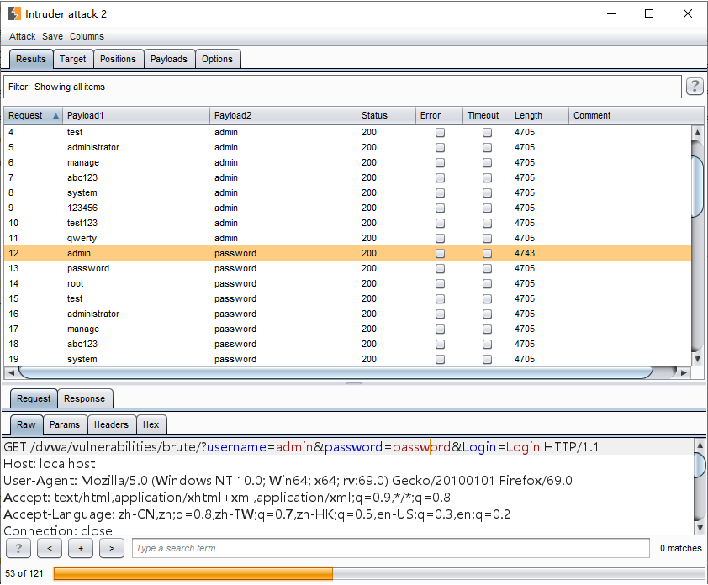Select the lower Request tab

tap(34, 398)
